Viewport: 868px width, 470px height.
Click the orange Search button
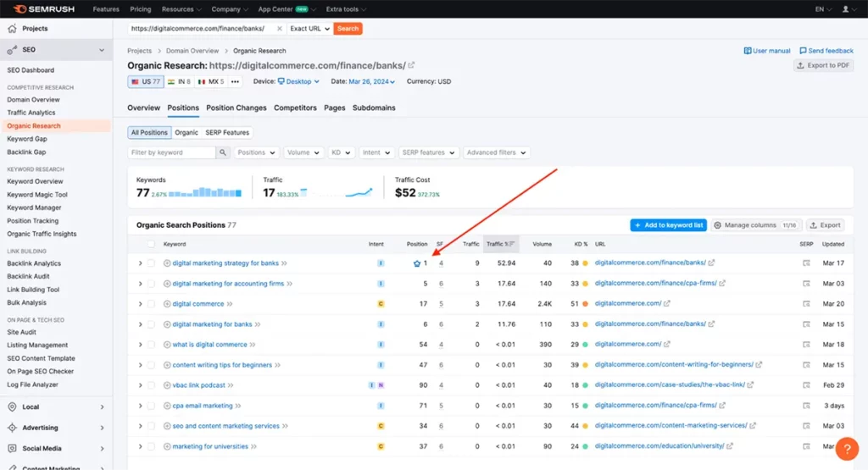tap(348, 28)
